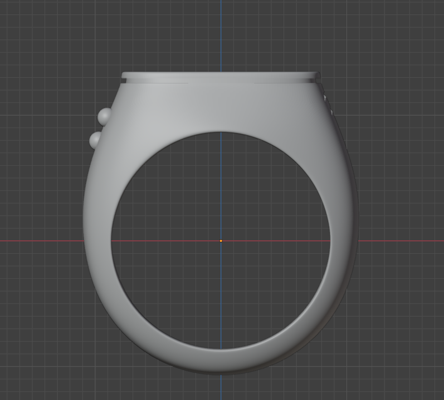Click the flat top rim of the ring
Viewport: 444px width, 400px height.
(221, 76)
